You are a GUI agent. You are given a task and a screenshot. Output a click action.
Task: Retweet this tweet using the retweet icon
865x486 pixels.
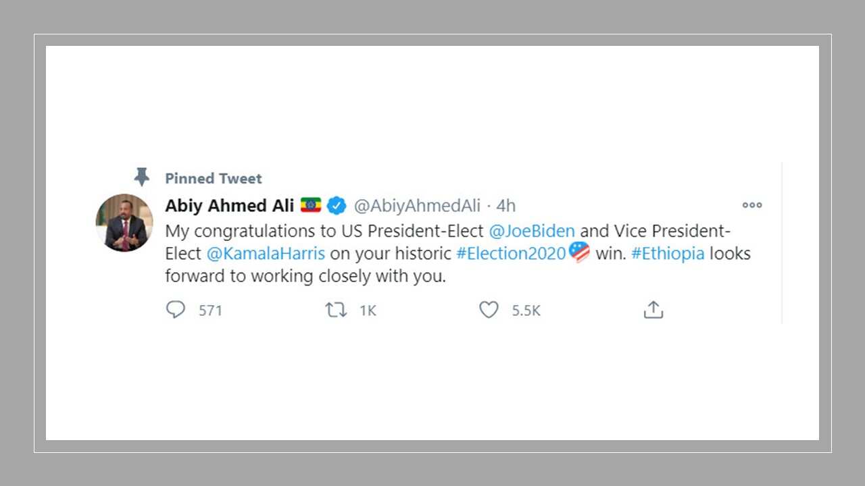336,310
